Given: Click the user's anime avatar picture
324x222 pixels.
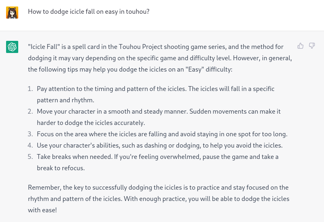Looking at the screenshot, I should (x=12, y=12).
